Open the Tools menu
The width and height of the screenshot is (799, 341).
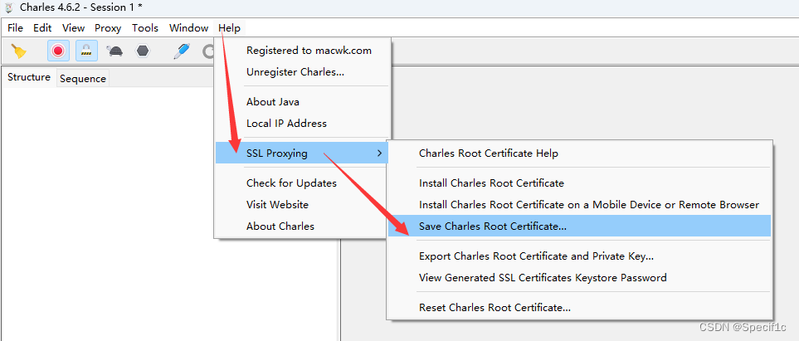click(x=145, y=28)
